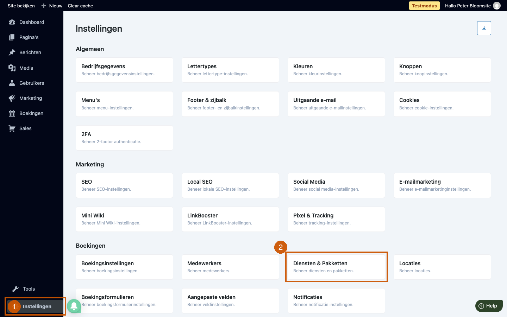507x317 pixels.
Task: Open the Boekingsinstellingen card
Action: pyautogui.click(x=124, y=267)
